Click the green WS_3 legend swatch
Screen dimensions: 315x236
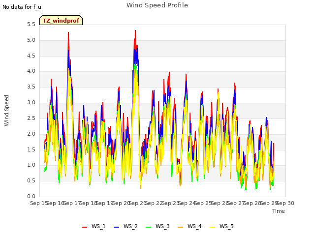pyautogui.click(x=148, y=227)
